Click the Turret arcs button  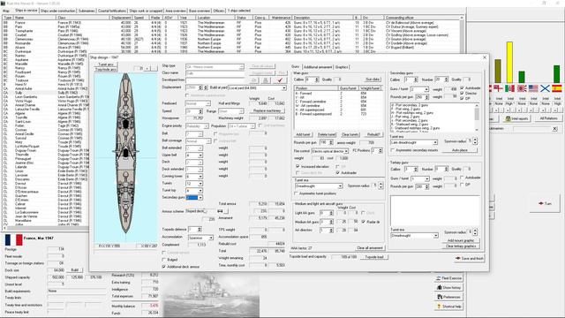click(106, 64)
